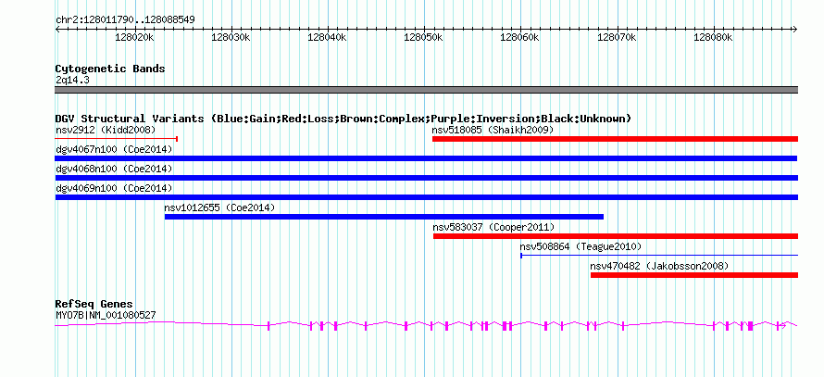Select the blue dgv4068n100 gain bar

[426, 178]
